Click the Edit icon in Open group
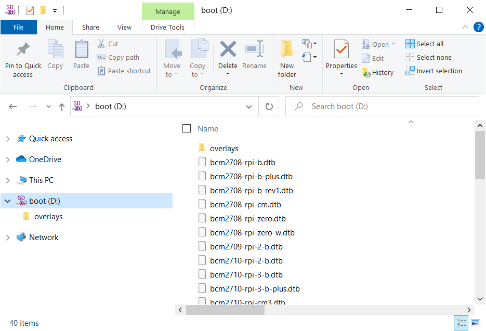 pos(366,58)
